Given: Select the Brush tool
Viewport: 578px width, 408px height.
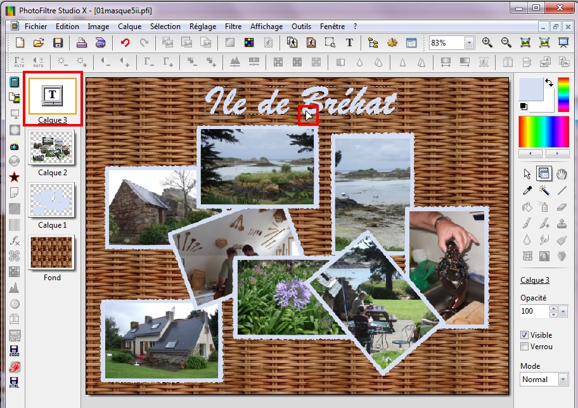Looking at the screenshot, I should [x=527, y=223].
